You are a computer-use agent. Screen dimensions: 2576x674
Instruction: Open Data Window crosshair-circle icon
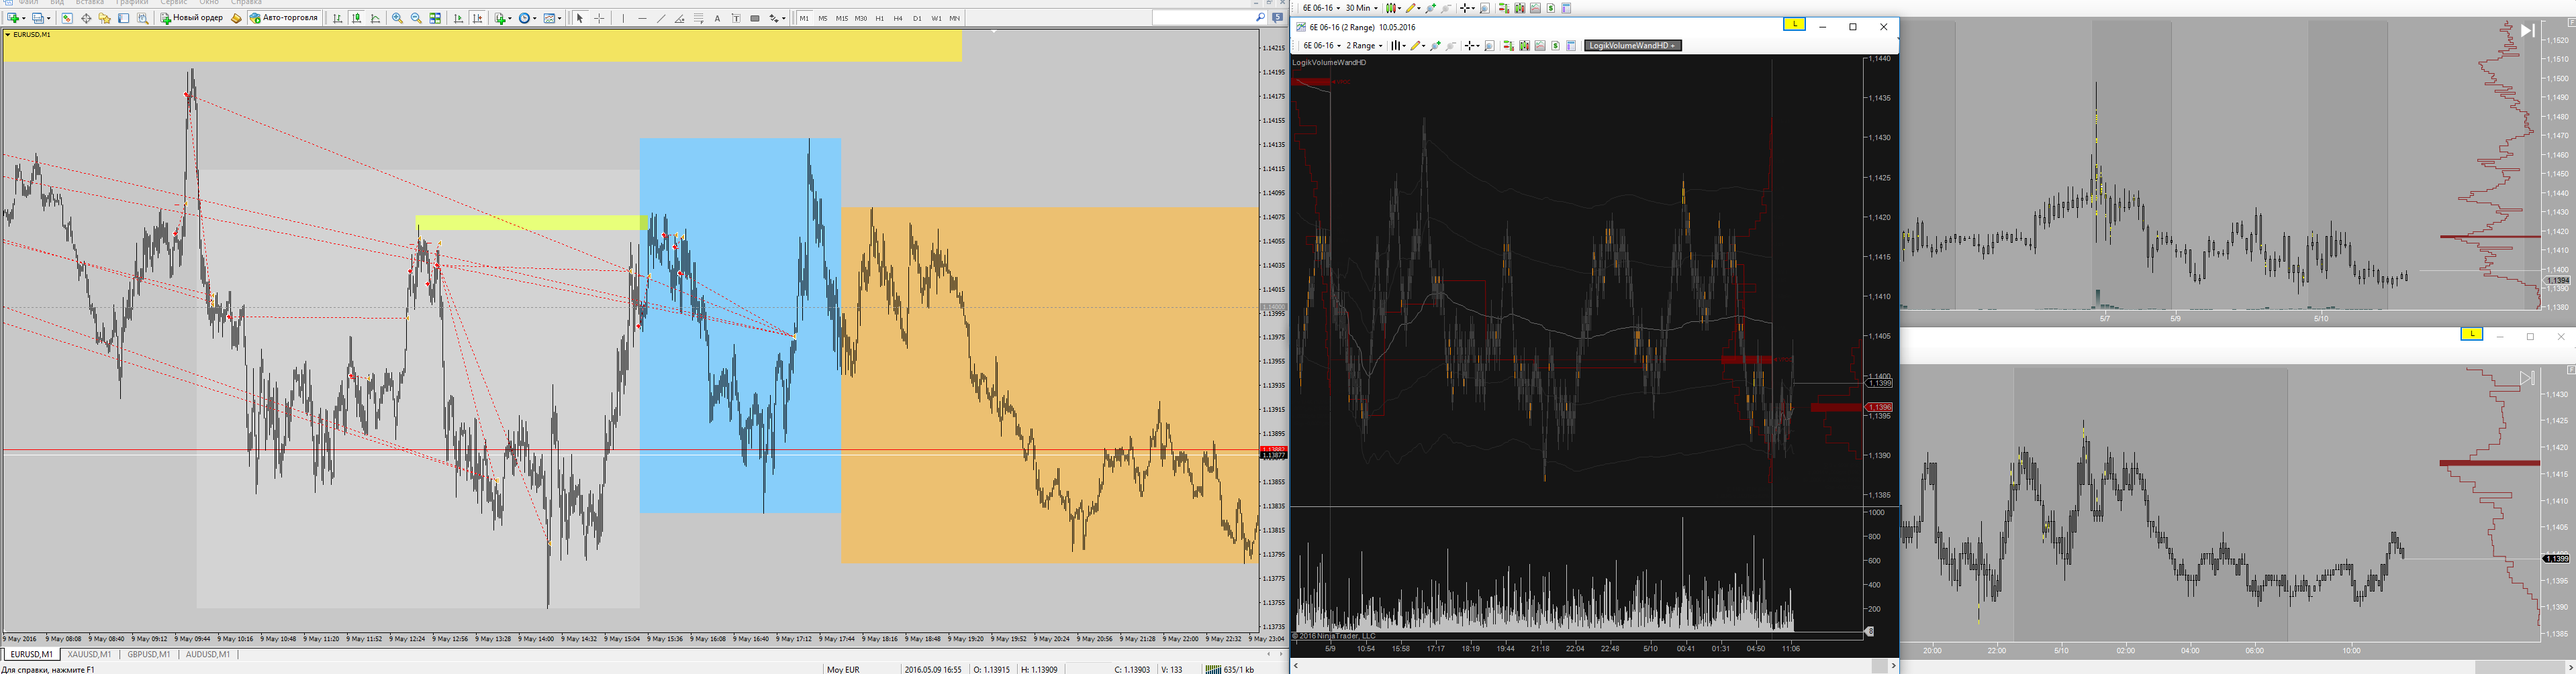click(86, 18)
